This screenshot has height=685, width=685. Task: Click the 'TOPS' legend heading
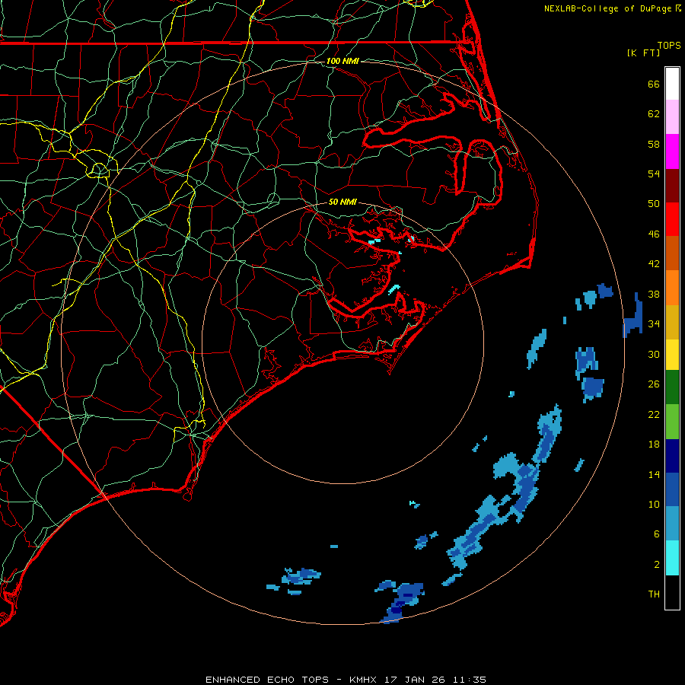(669, 46)
